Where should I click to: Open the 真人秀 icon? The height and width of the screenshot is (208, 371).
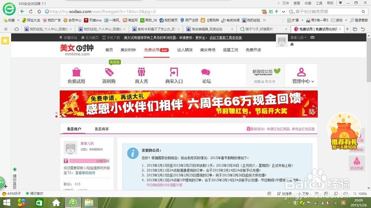141,72
